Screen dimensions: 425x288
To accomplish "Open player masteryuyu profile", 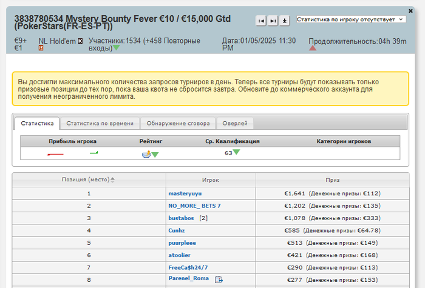I will tap(185, 193).
